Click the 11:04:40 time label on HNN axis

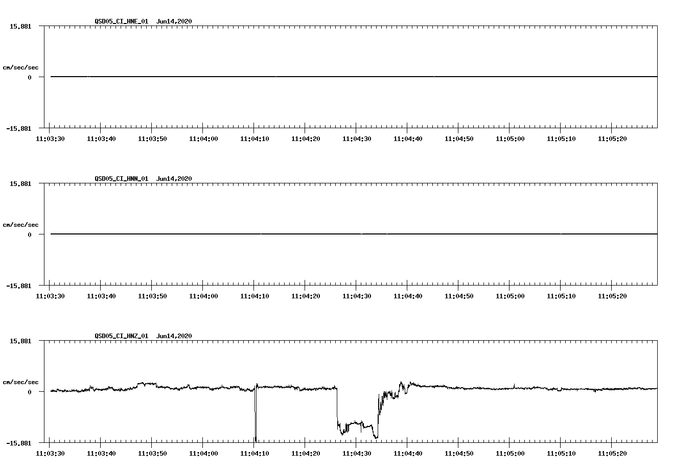tap(408, 296)
